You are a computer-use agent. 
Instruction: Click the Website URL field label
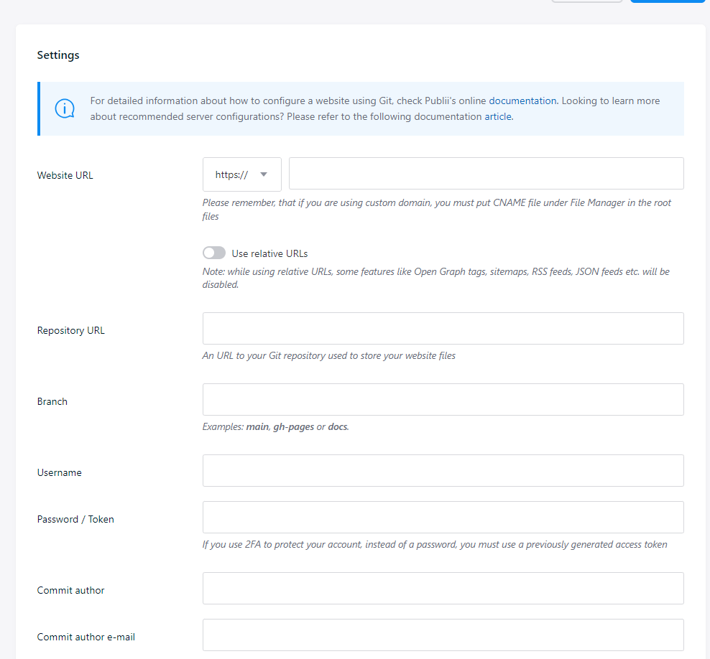coord(65,175)
